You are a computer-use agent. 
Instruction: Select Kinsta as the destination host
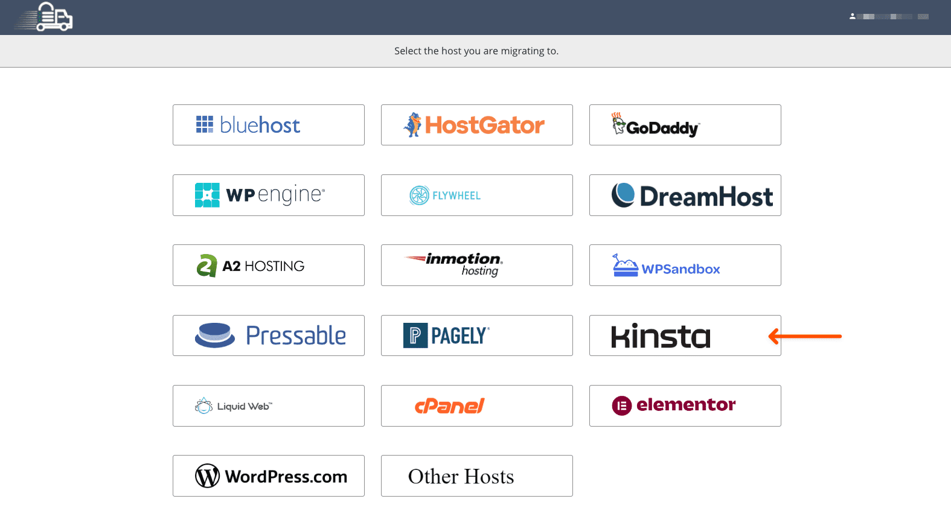685,335
